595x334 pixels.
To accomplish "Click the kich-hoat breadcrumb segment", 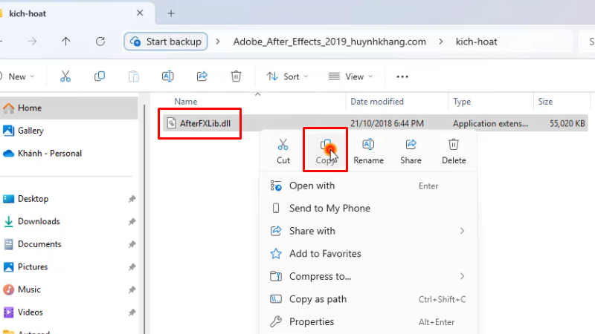I will [x=476, y=42].
